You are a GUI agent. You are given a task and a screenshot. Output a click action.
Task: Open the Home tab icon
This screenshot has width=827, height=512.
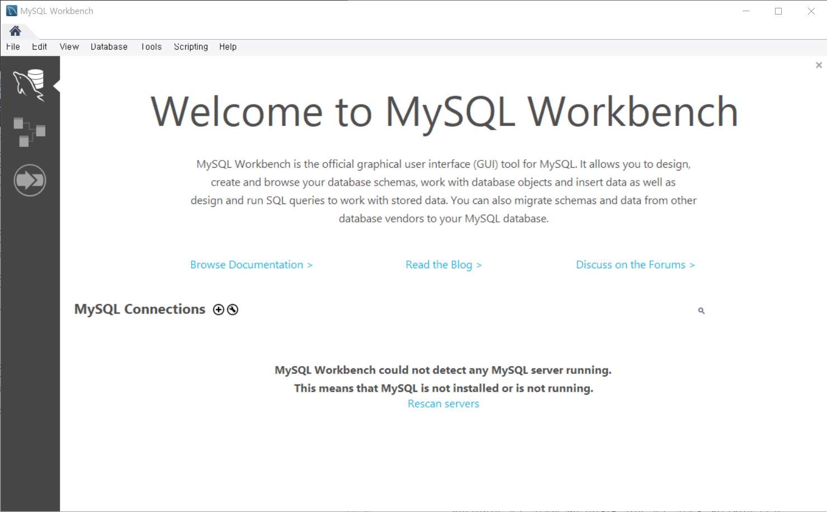(x=15, y=31)
